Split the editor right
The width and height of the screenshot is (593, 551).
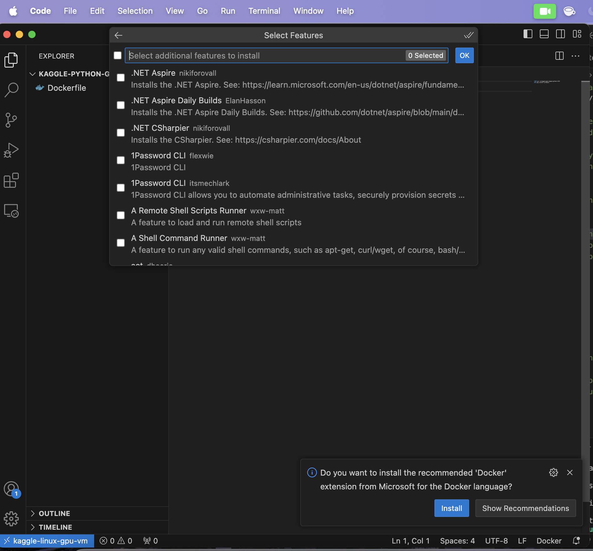(x=560, y=56)
